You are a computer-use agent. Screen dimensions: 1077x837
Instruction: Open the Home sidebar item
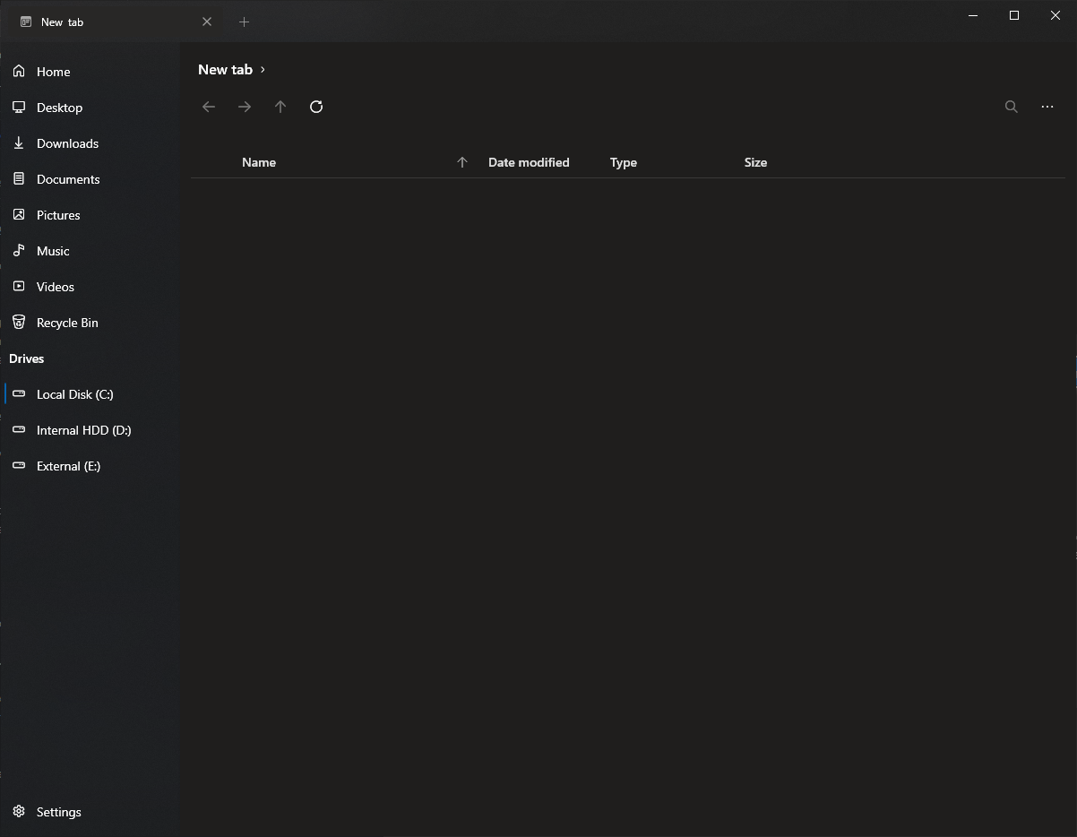click(x=90, y=72)
